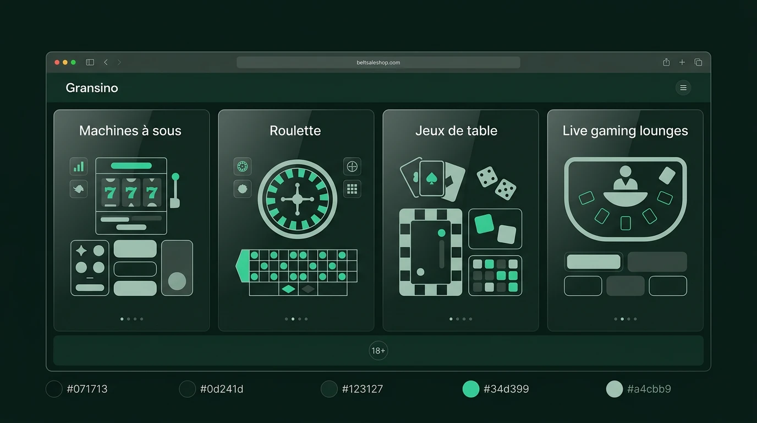Click the roulette betting table grid

[x=297, y=272]
